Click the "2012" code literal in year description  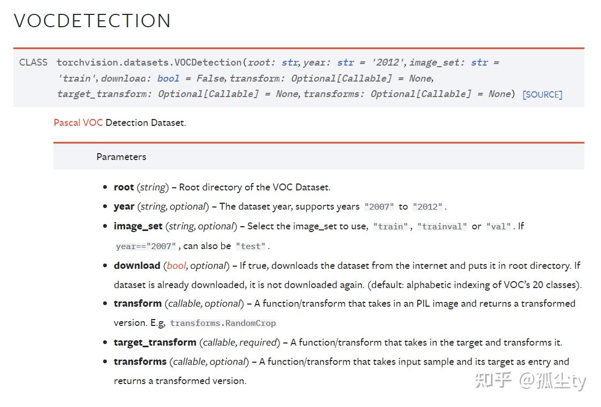click(427, 207)
